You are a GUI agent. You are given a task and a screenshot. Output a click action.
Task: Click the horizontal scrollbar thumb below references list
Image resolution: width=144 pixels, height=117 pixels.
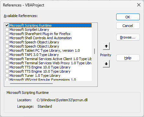[31, 84]
